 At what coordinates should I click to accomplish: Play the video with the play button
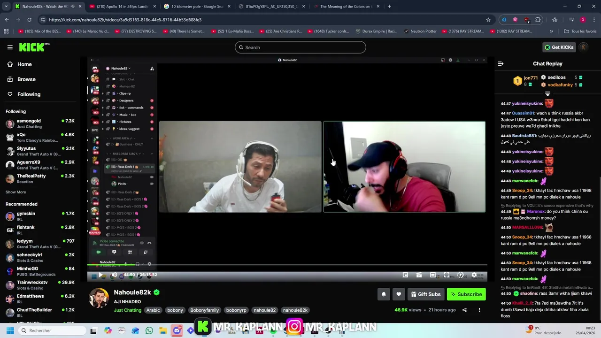[x=100, y=275]
